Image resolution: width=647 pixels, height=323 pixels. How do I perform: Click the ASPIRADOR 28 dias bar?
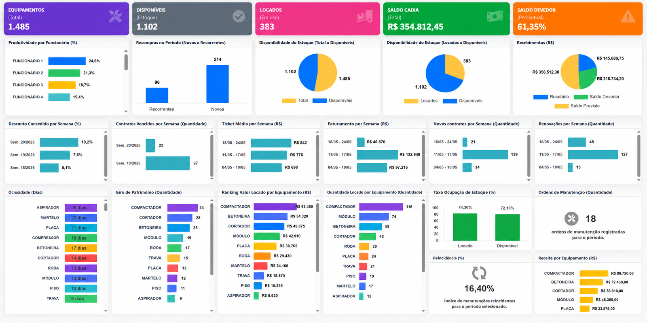tap(81, 208)
